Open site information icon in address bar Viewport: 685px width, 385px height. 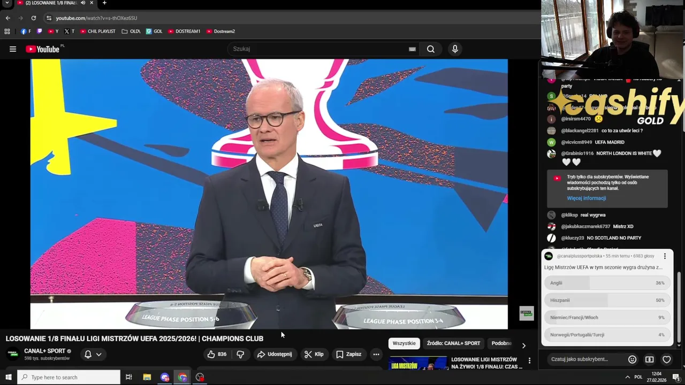49,18
